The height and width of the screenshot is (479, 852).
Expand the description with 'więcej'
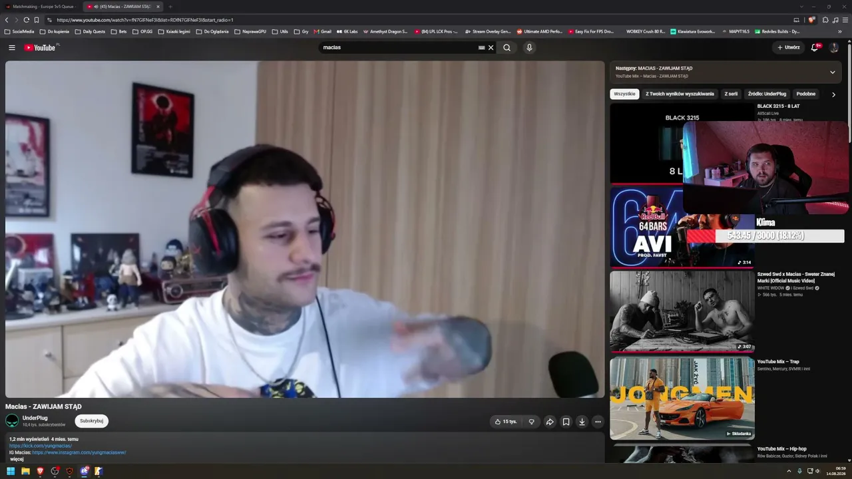tap(17, 459)
